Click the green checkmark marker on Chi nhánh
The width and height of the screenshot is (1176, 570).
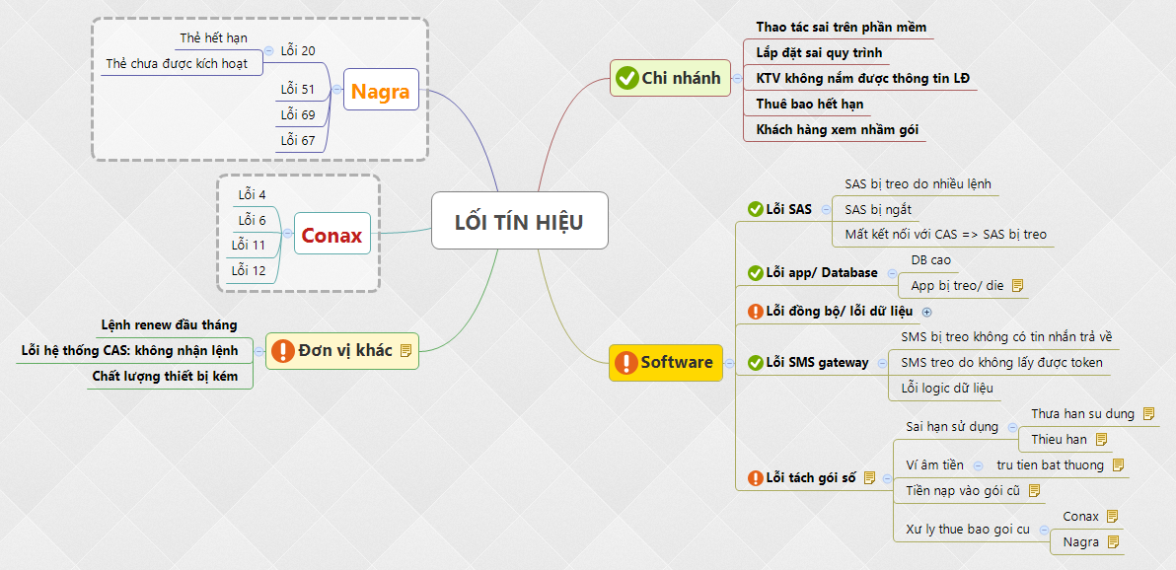(x=625, y=78)
